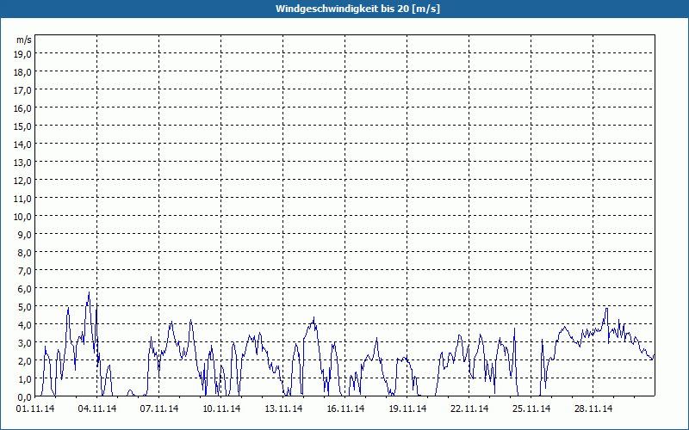
Task: Click the 19,0 y-axis value label
Action: click(x=23, y=54)
